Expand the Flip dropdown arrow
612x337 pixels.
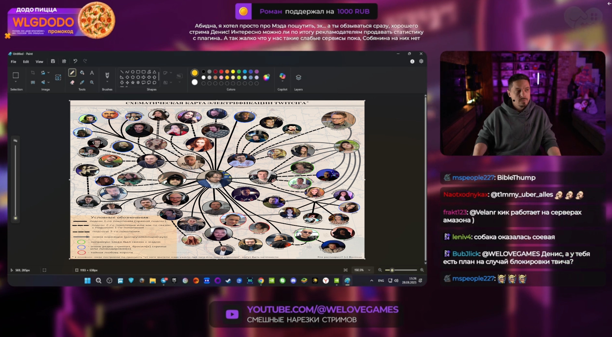(x=48, y=82)
